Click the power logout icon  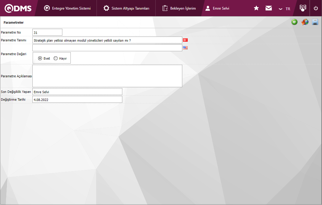tap(316, 8)
